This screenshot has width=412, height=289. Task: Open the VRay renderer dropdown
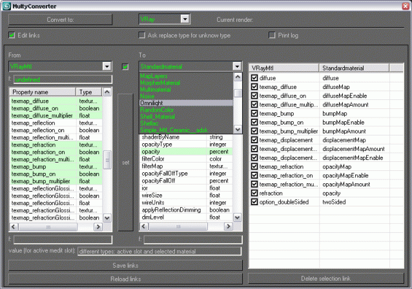click(x=185, y=19)
